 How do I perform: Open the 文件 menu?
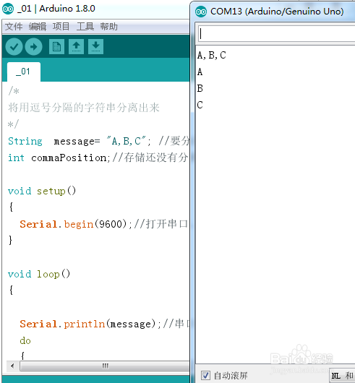tap(14, 27)
